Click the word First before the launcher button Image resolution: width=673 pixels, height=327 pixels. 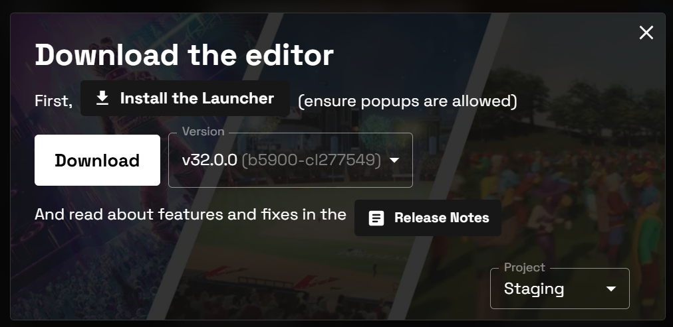(x=54, y=101)
